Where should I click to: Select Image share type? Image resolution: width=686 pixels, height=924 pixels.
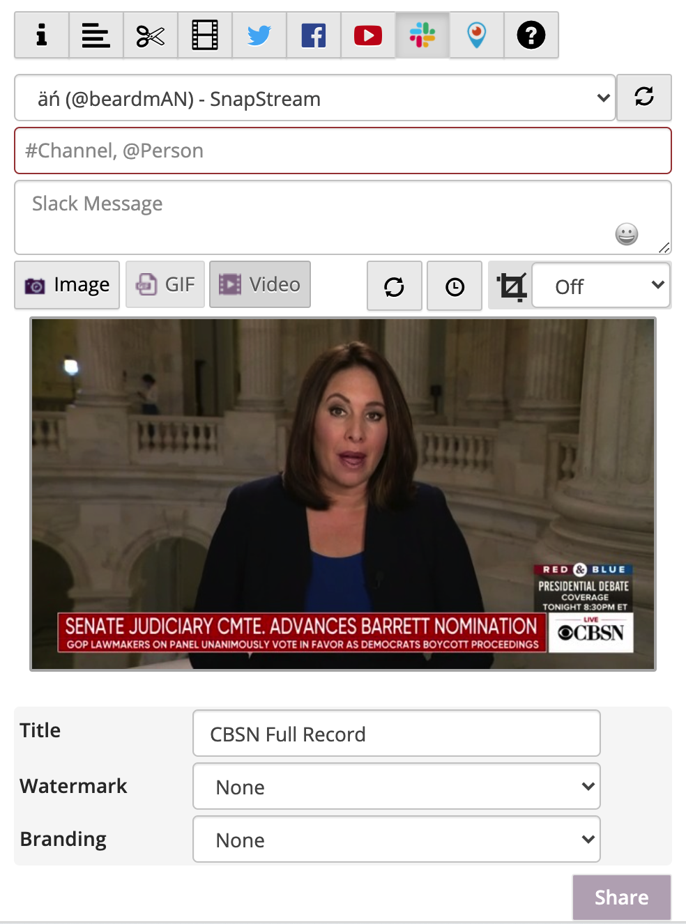pos(67,284)
